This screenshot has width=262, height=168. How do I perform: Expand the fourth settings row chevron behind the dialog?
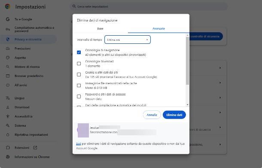[220, 112]
